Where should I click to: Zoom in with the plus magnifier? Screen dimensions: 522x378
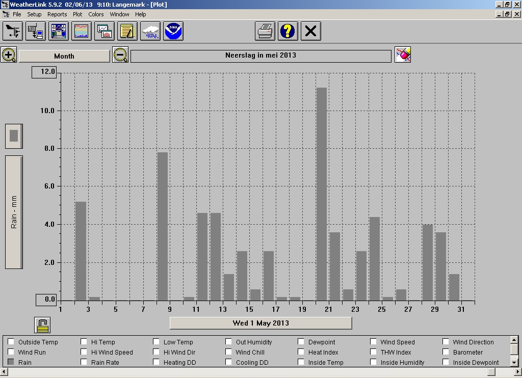click(9, 55)
